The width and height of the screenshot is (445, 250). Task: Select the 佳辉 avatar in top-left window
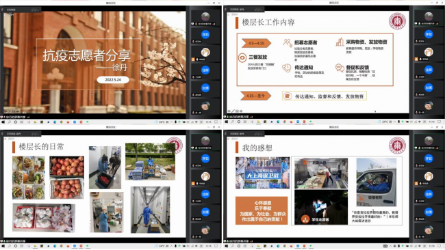click(205, 70)
